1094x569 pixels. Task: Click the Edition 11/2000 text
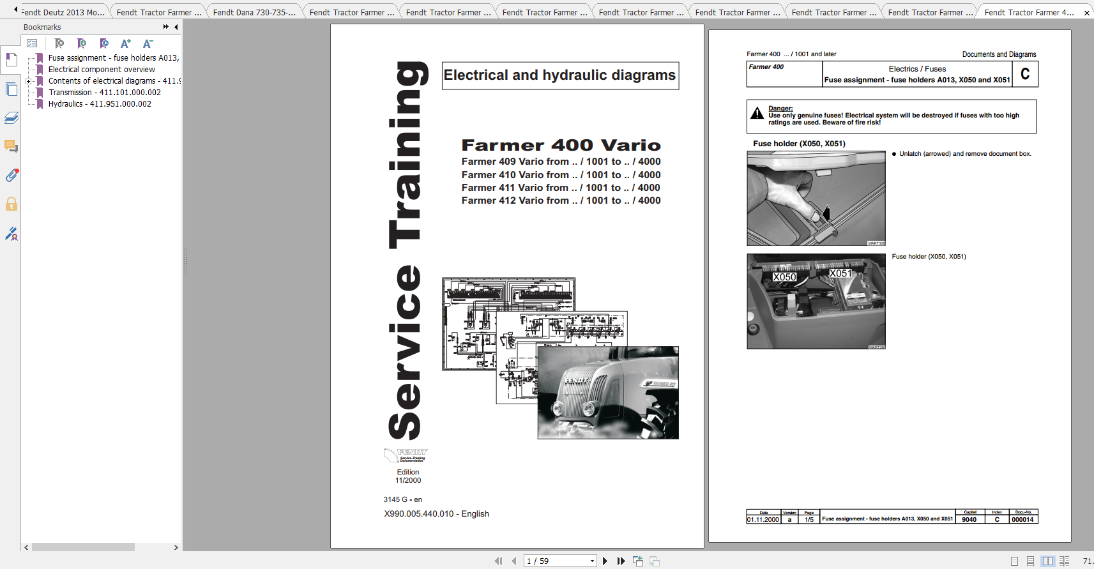pyautogui.click(x=408, y=476)
